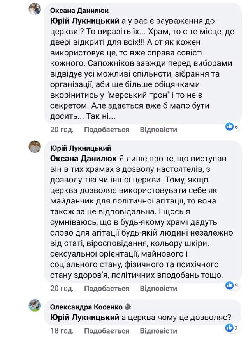Open like reactions with 9 count
The height and width of the screenshot is (339, 248).
tap(232, 285)
